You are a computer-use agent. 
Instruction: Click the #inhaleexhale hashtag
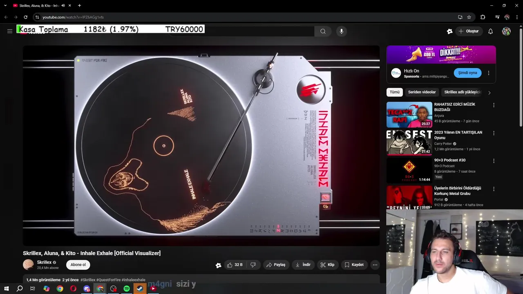pyautogui.click(x=134, y=280)
